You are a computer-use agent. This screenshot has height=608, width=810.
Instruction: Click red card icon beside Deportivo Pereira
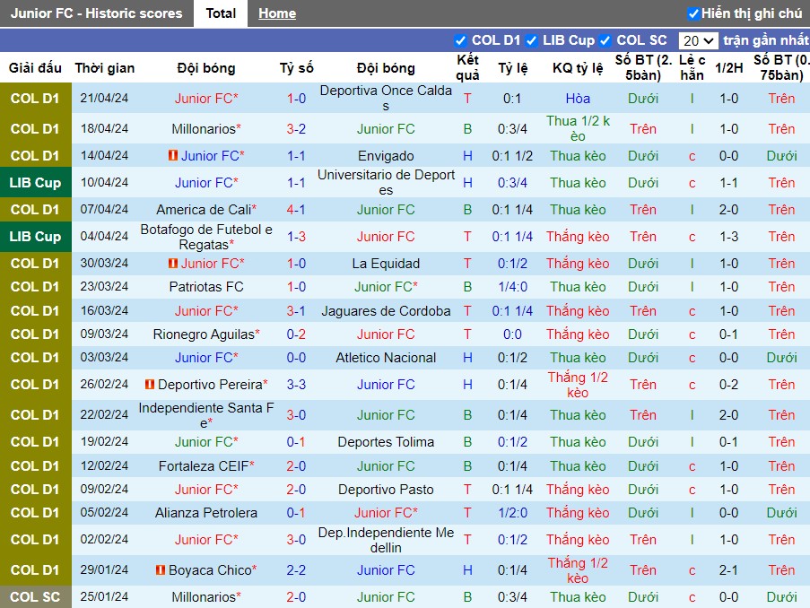point(150,385)
